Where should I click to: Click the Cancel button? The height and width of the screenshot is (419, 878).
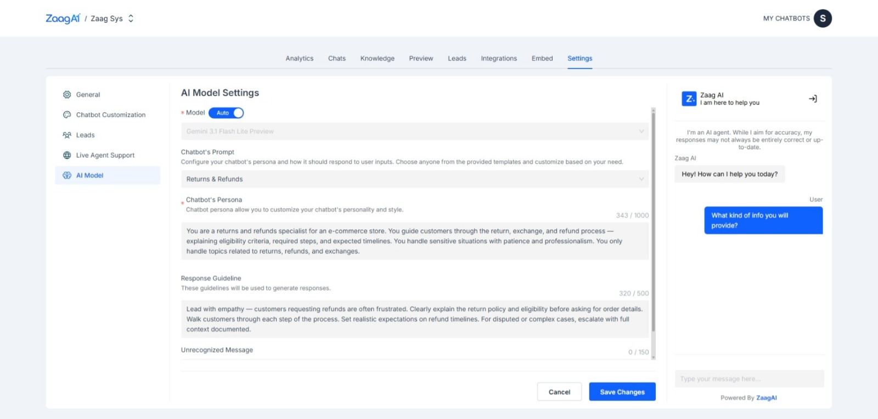(559, 392)
